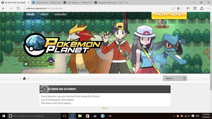Click the Back link below error

[105, 108]
